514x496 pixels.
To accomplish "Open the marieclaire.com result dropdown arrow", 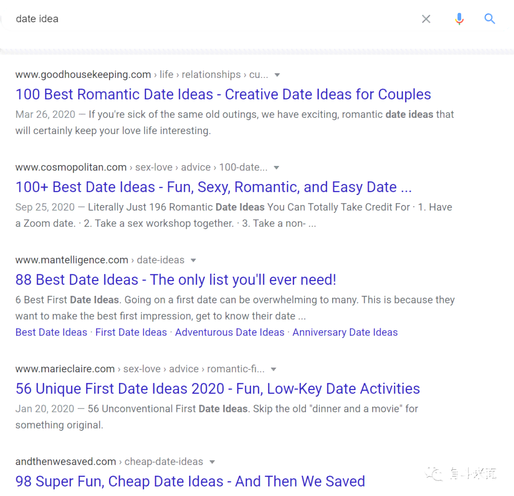I will coord(273,369).
